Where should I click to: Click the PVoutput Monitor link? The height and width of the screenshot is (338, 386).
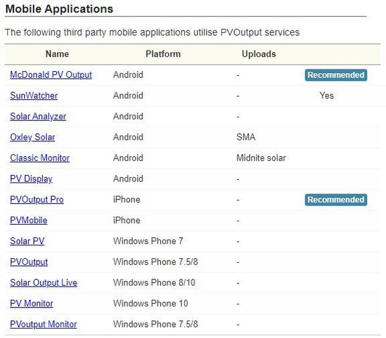coord(43,325)
